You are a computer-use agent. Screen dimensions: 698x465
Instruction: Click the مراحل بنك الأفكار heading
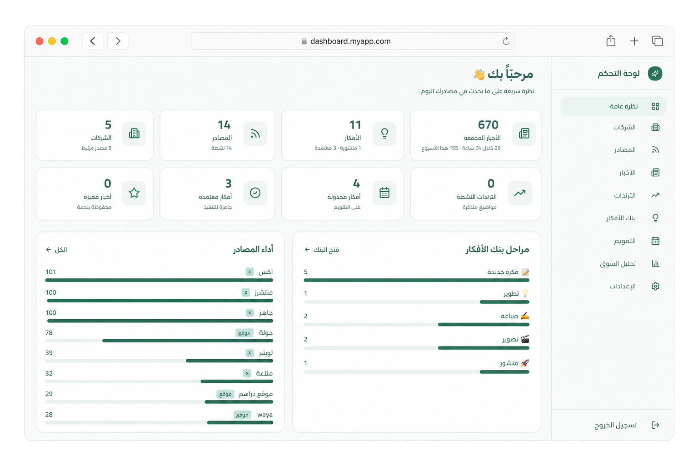(x=497, y=249)
